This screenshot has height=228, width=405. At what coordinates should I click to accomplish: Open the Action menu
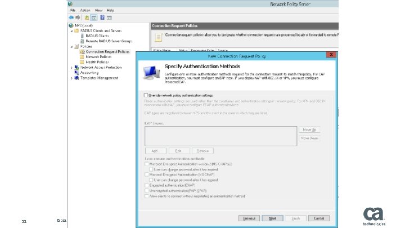coord(85,10)
